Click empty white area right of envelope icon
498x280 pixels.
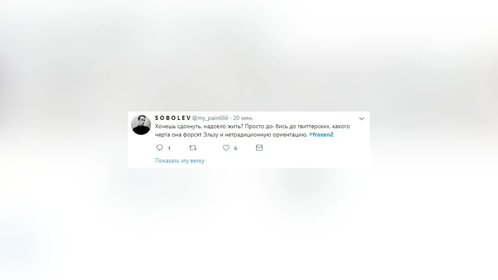click(315, 148)
